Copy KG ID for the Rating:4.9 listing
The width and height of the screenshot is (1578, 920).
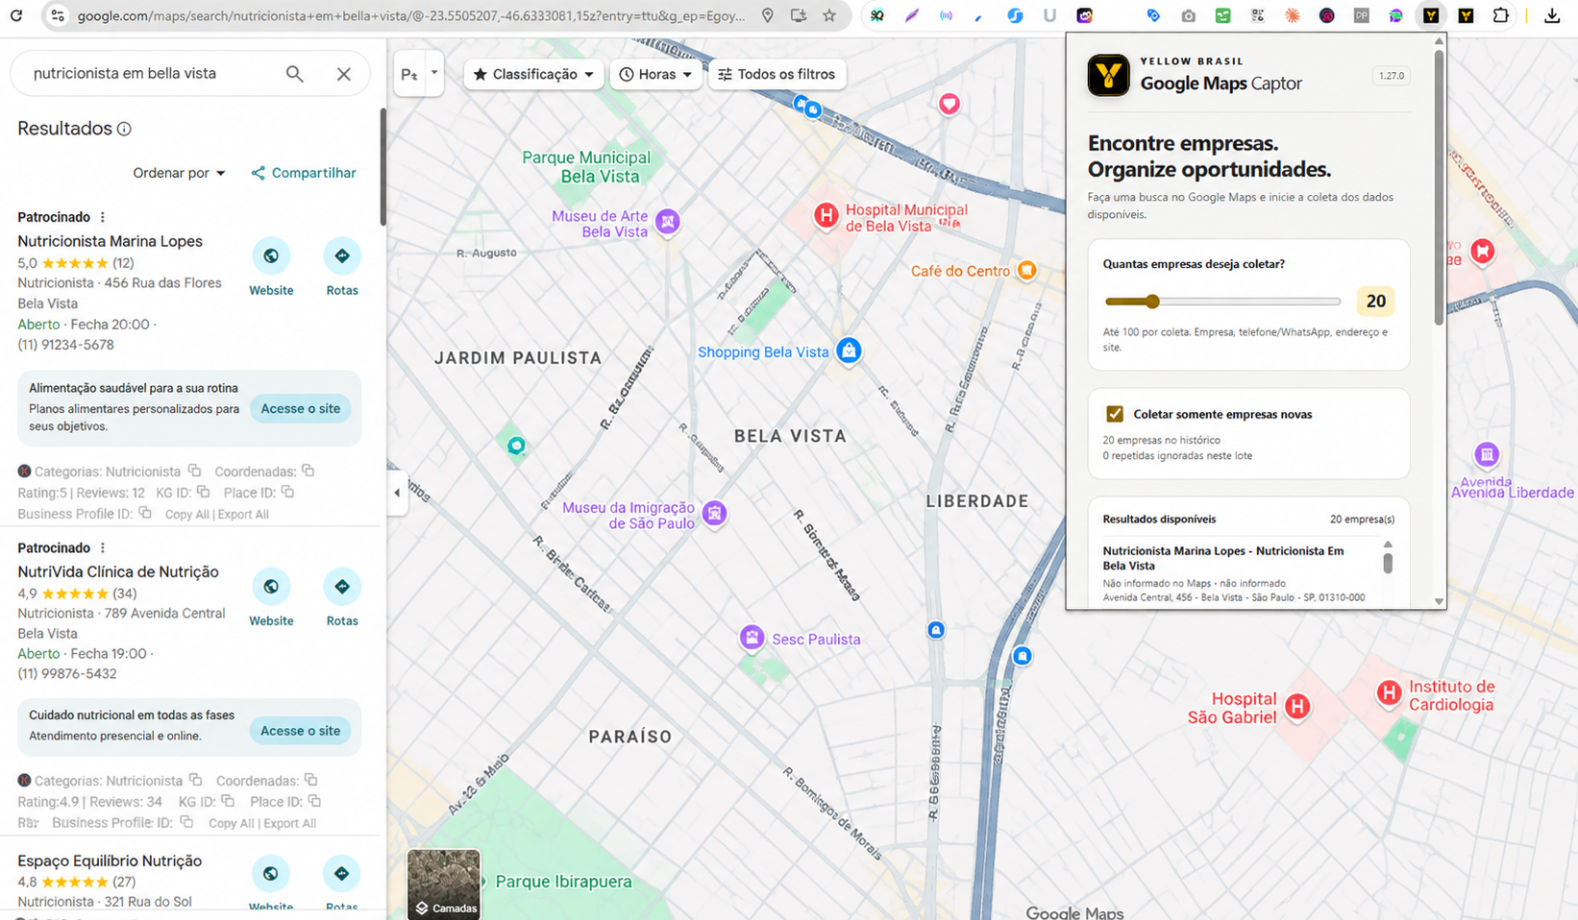[228, 801]
